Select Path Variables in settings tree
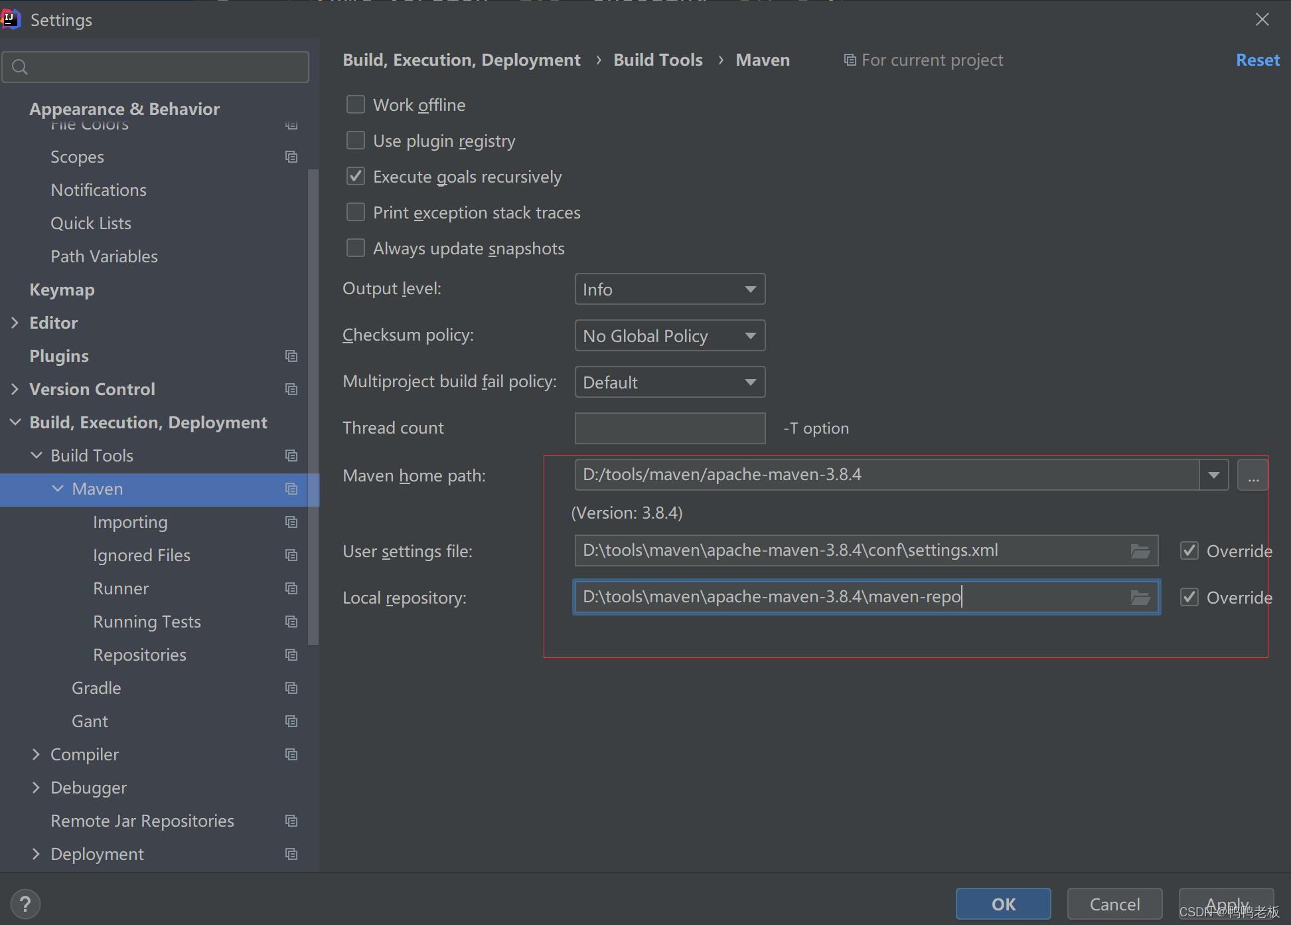The height and width of the screenshot is (925, 1291). coord(104,256)
